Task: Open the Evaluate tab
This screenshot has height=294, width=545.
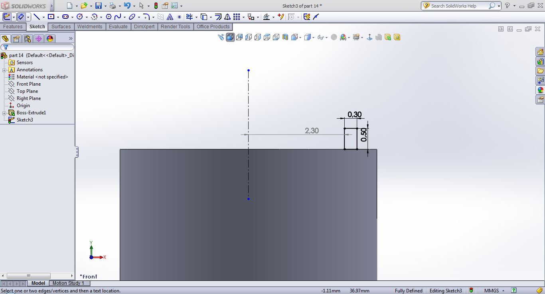Action: click(x=118, y=27)
